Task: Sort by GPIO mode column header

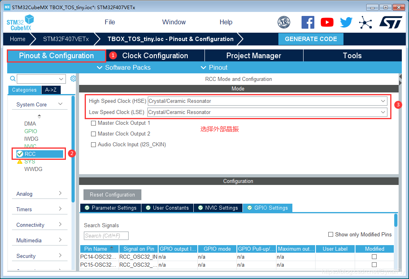Action: [x=217, y=249]
